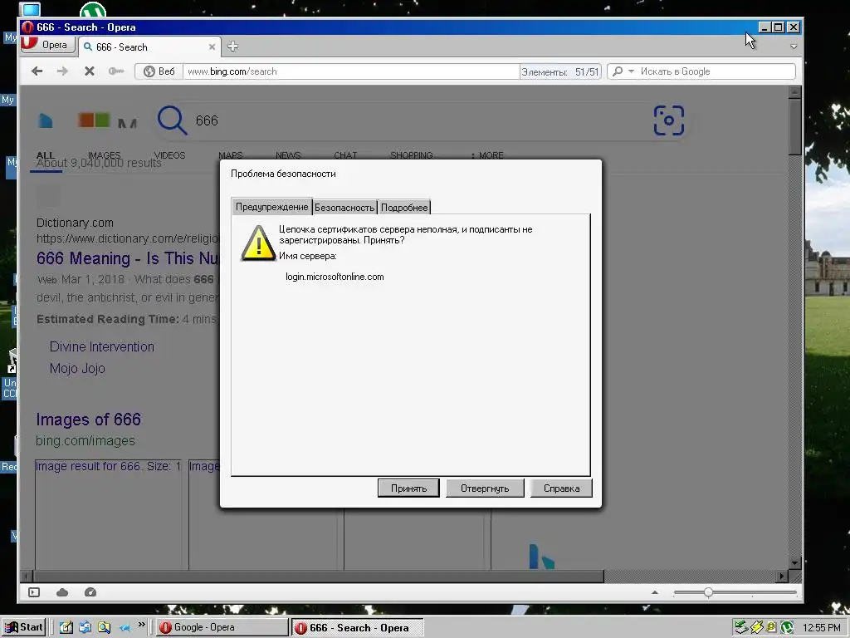850x638 pixels.
Task: Click the Opera Turbo gauge icon
Action: tap(90, 592)
